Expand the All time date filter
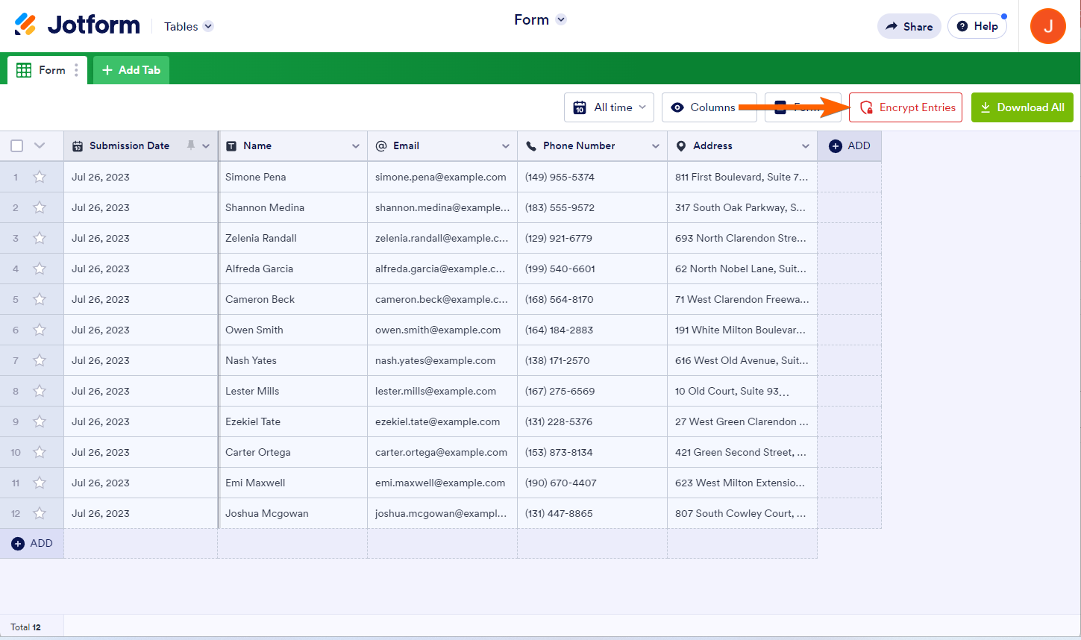Screen dimensions: 1081x640 pyautogui.click(x=609, y=107)
